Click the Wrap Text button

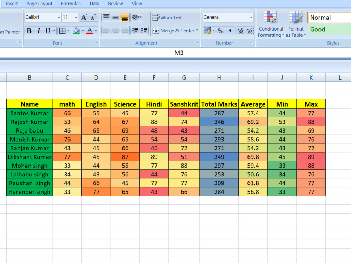click(x=167, y=18)
